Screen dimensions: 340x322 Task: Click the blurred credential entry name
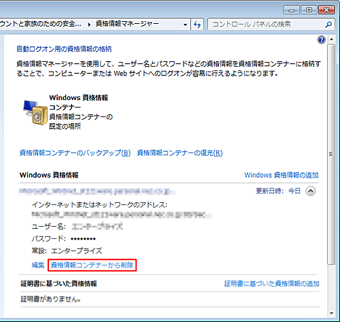(x=97, y=191)
